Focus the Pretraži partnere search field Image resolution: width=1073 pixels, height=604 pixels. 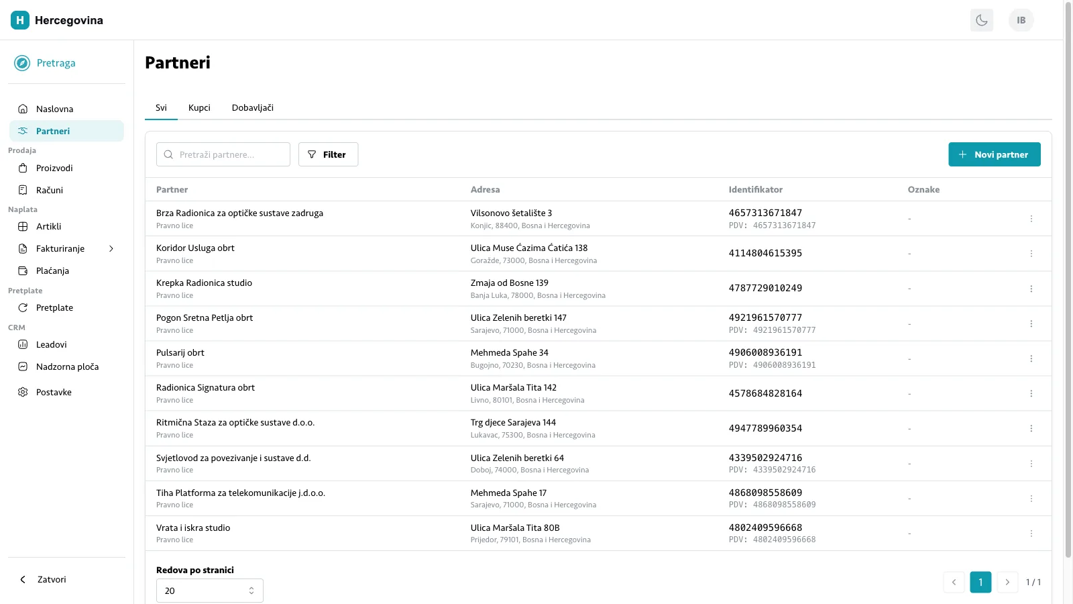tap(223, 154)
